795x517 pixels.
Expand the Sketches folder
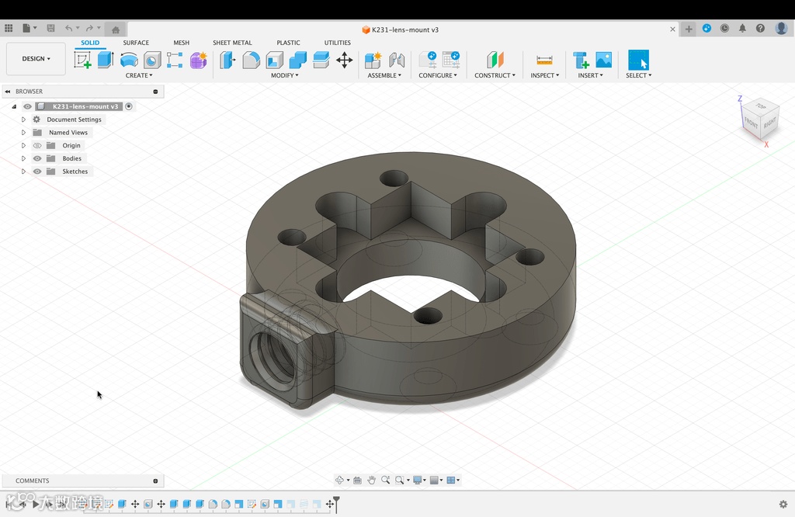point(23,172)
